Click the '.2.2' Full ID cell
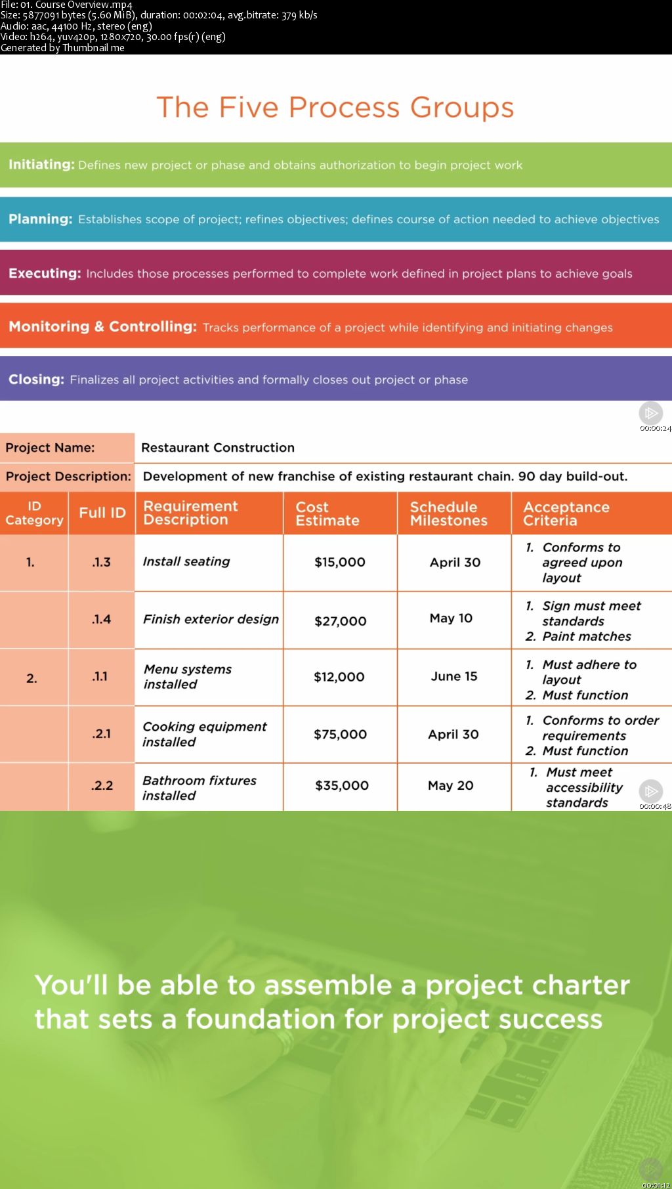Screen dimensions: 672x1189 (102, 786)
